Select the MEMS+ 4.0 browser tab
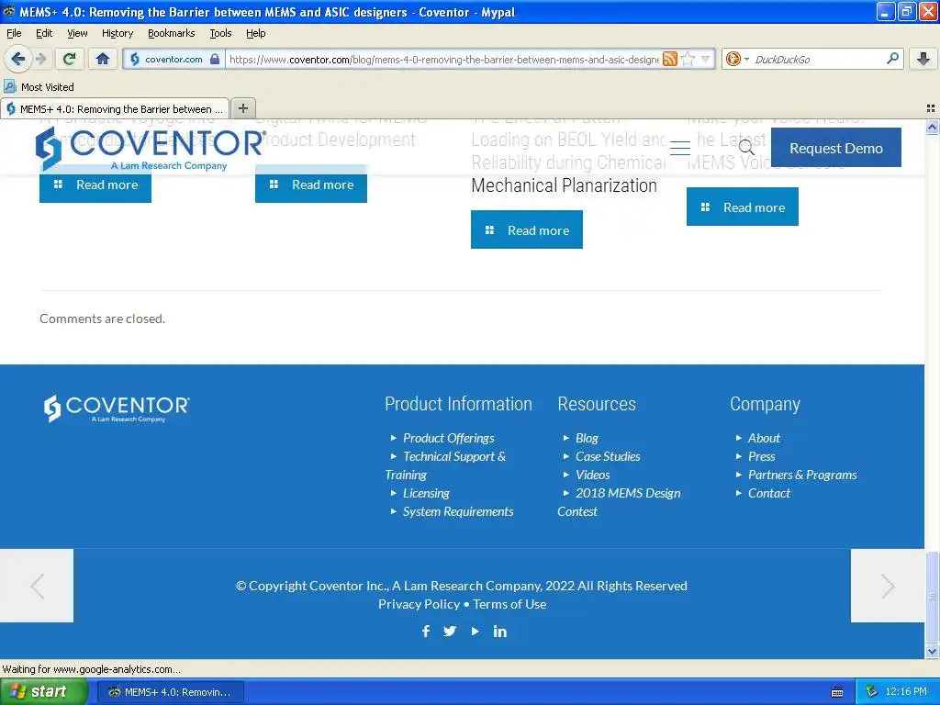This screenshot has height=705, width=940. (115, 108)
